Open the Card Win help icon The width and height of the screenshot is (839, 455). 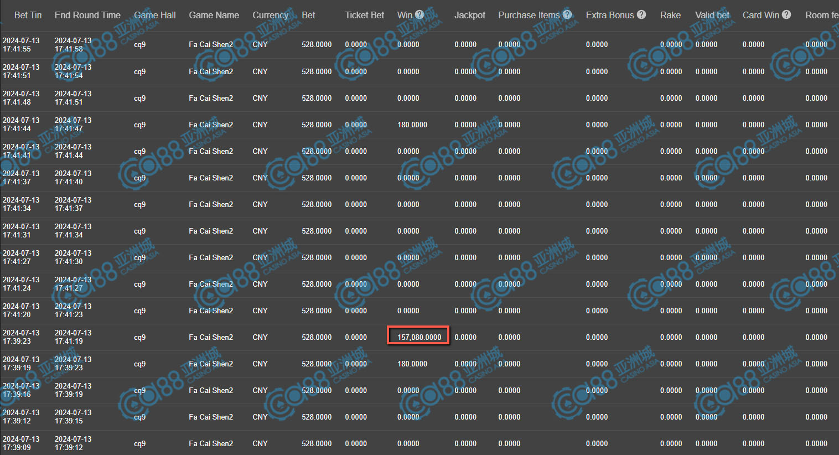(x=786, y=15)
